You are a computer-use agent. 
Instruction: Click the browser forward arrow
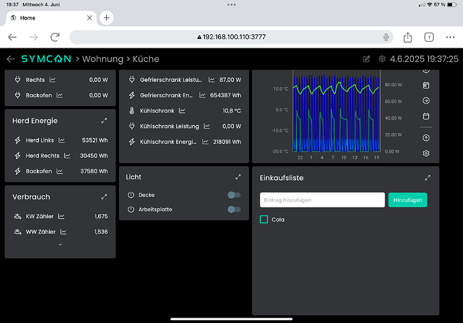point(34,37)
